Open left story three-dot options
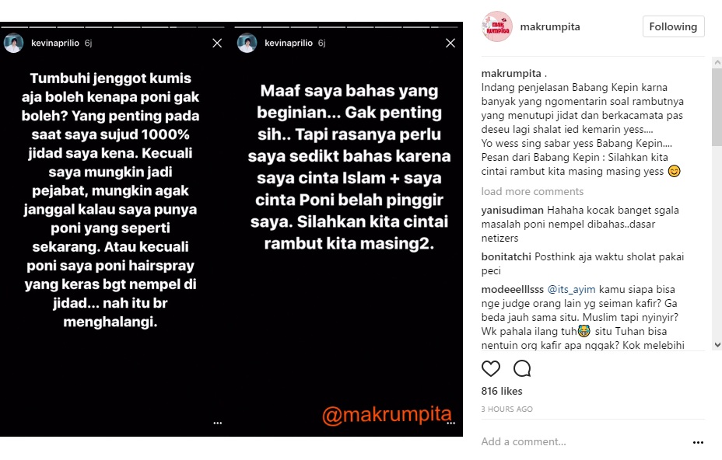 (x=217, y=423)
